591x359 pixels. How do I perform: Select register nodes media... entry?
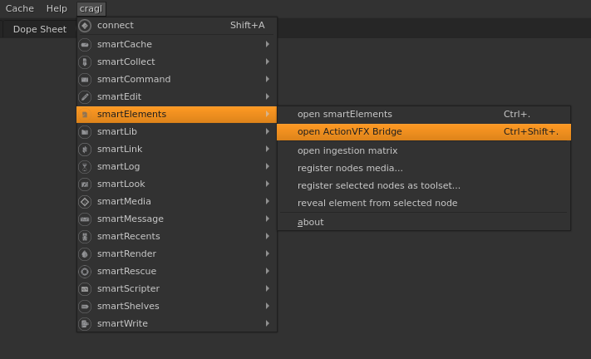point(424,168)
